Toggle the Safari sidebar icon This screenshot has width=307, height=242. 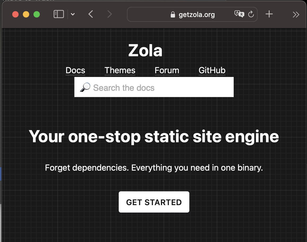point(59,14)
